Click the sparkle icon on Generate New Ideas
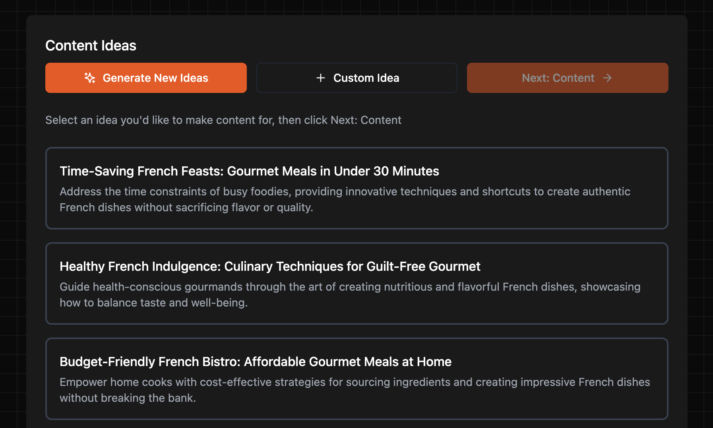Screen dimensions: 713x428 pyautogui.click(x=90, y=78)
